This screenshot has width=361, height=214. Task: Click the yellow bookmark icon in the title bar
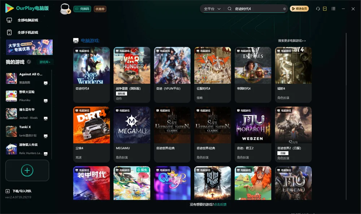pyautogui.click(x=325, y=9)
